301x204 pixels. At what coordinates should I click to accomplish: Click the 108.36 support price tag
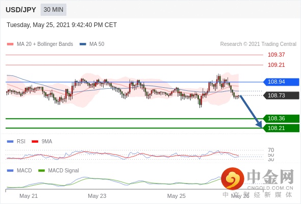pos(281,119)
